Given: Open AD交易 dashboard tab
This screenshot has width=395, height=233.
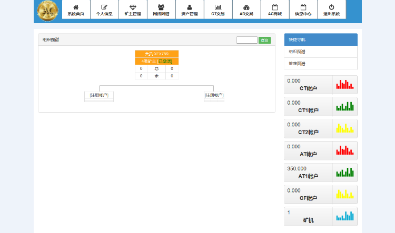Looking at the screenshot, I should pos(246,9).
